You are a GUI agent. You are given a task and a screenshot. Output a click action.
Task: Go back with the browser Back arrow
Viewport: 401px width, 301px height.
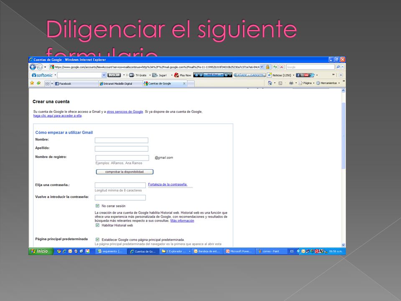33,67
